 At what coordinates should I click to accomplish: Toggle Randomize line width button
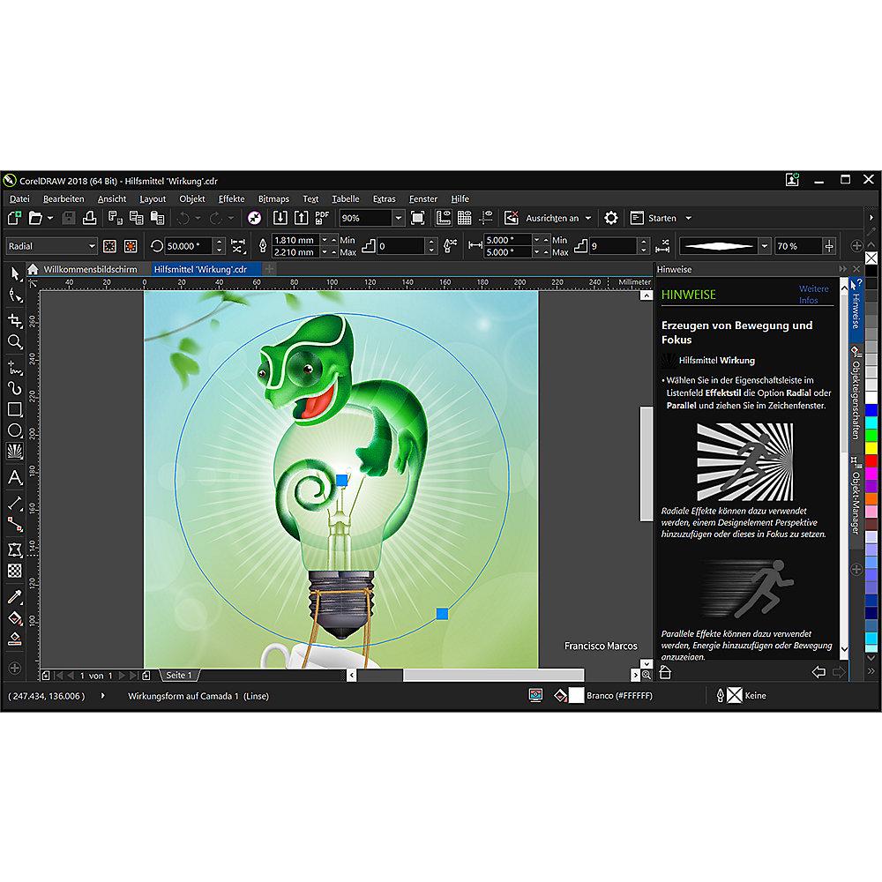coord(450,246)
